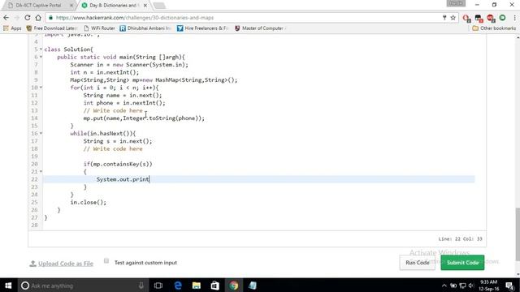Click the in.close(); code line
The width and height of the screenshot is (520, 292).
pyautogui.click(x=89, y=202)
